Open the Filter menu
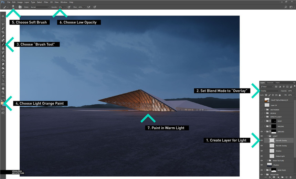The height and width of the screenshot is (179, 296). pos(46,2)
